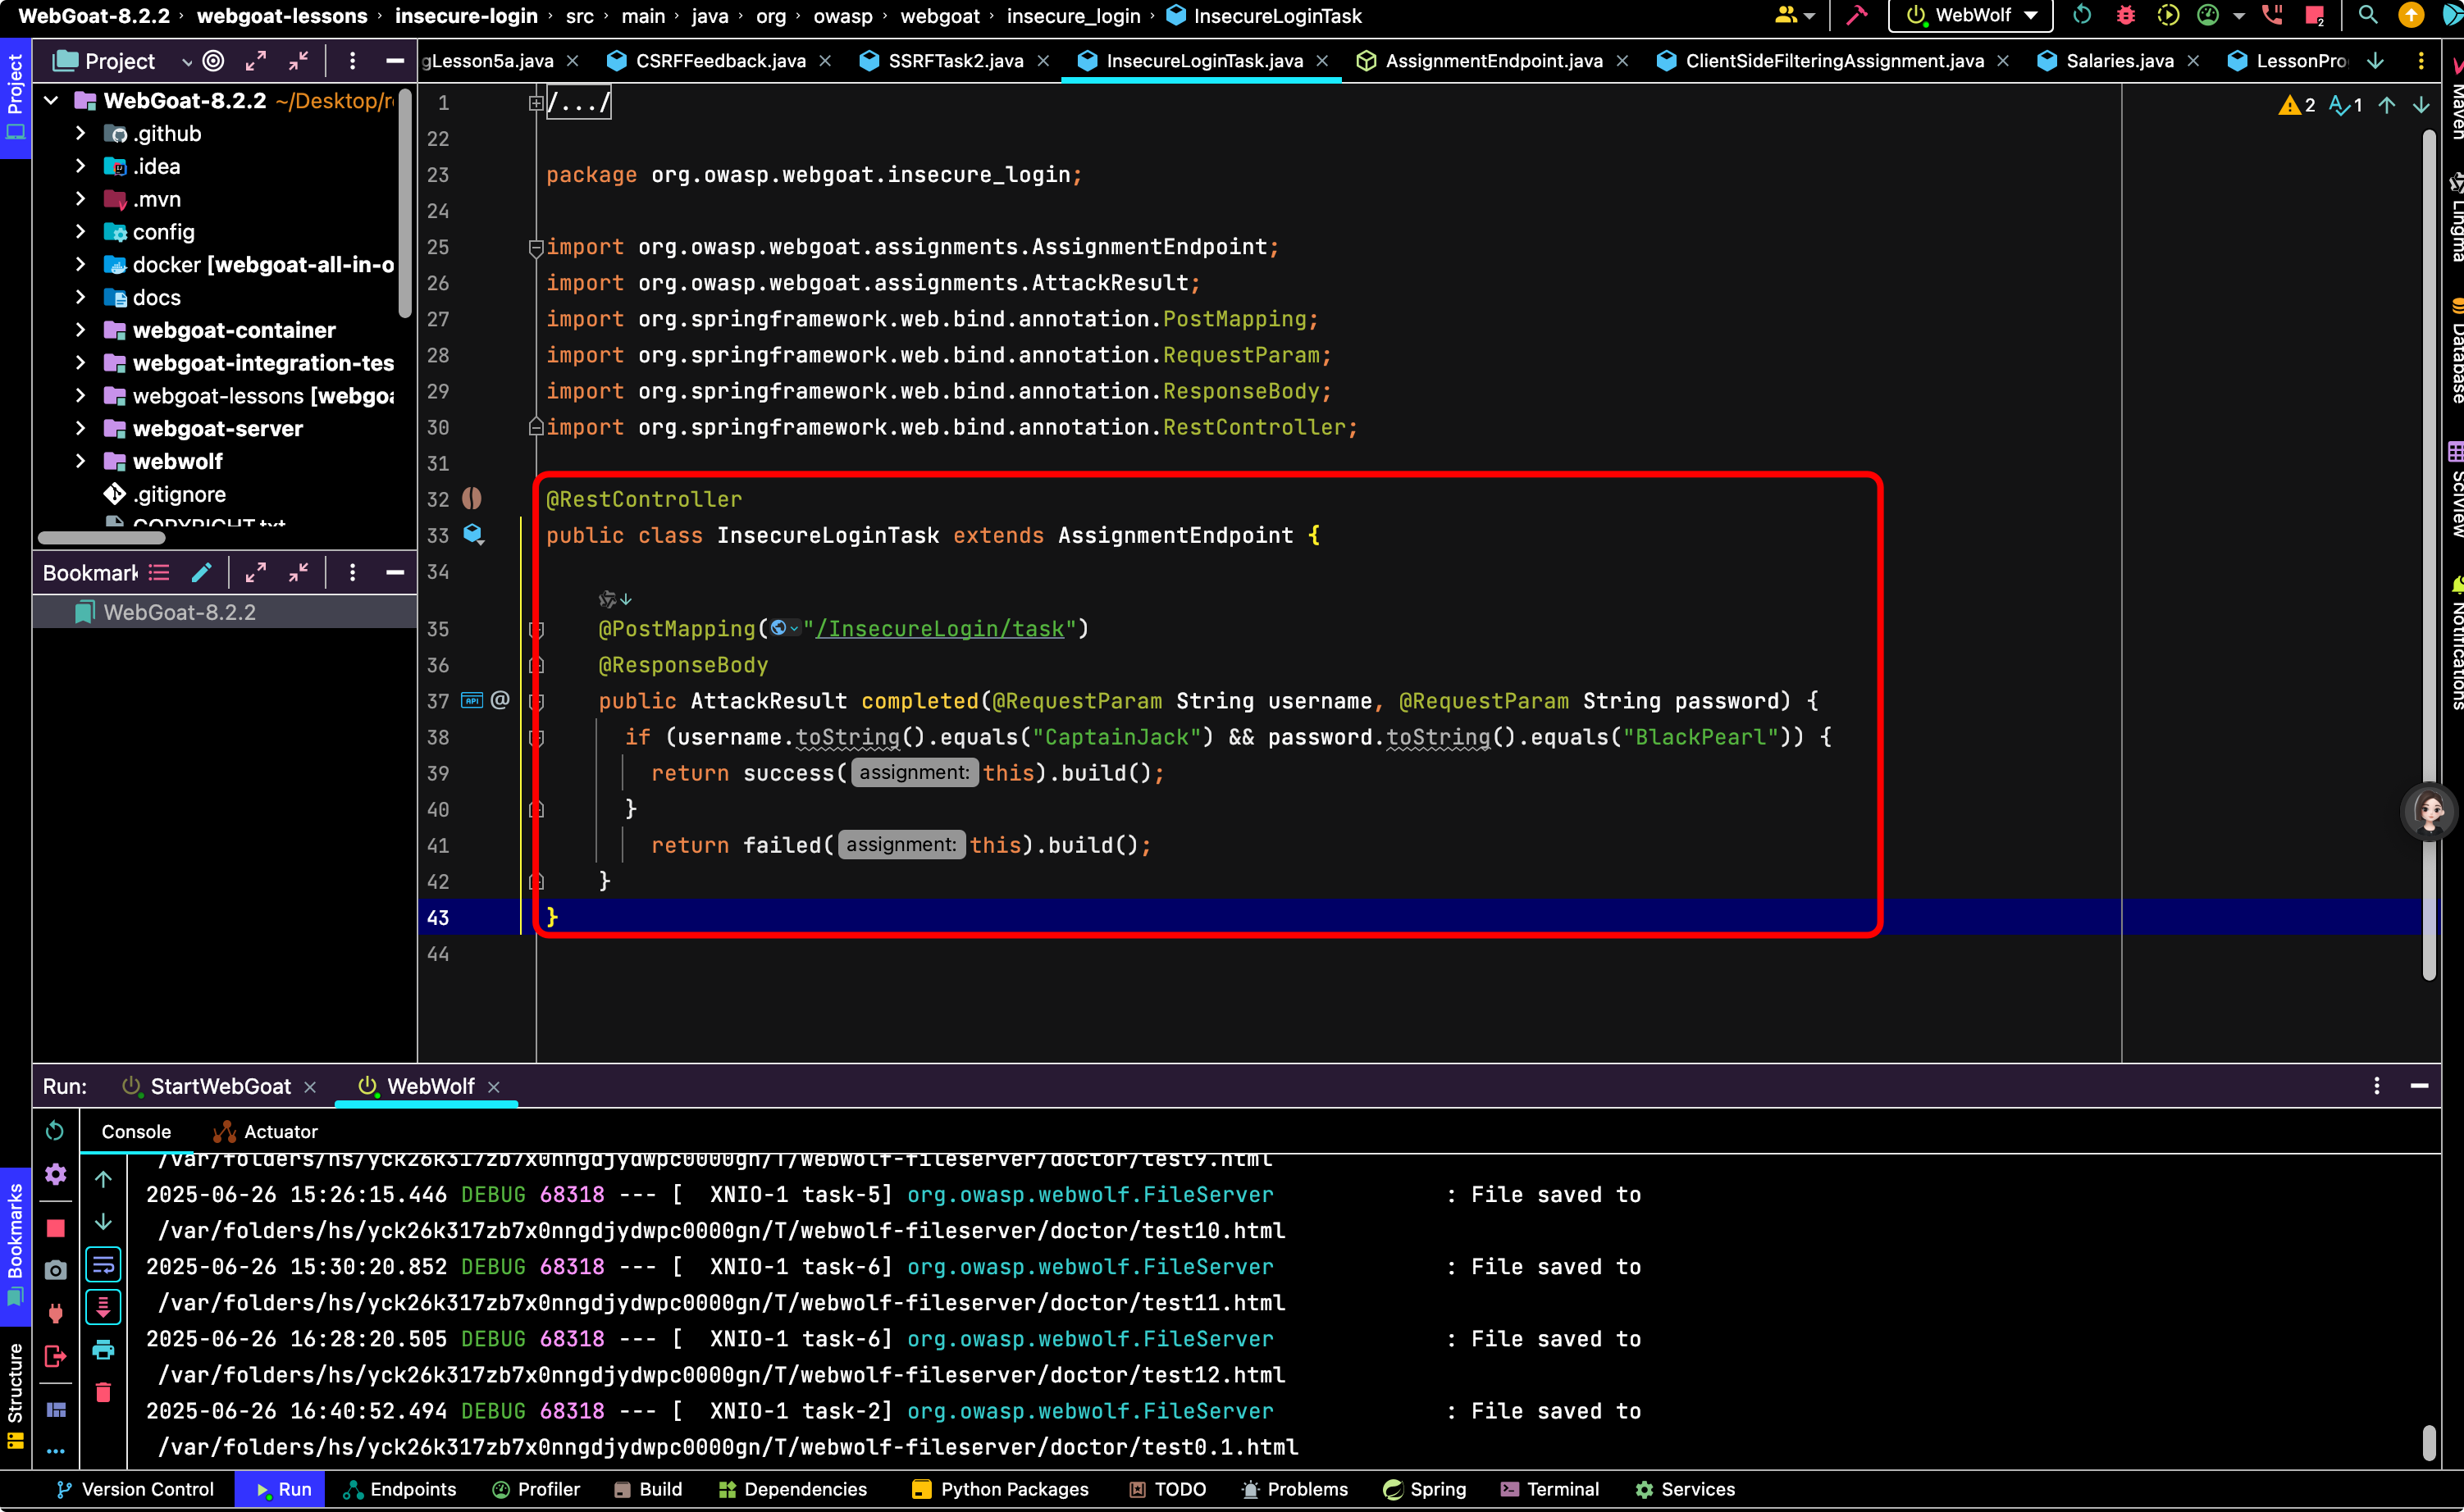Click the Exit icon in the Run sidebar

click(55, 1357)
